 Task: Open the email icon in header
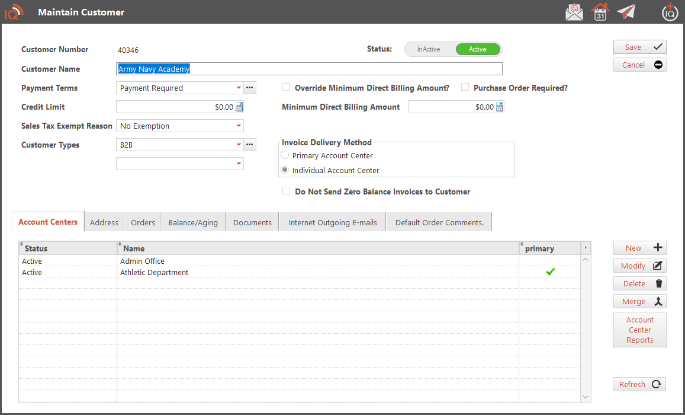pos(574,12)
